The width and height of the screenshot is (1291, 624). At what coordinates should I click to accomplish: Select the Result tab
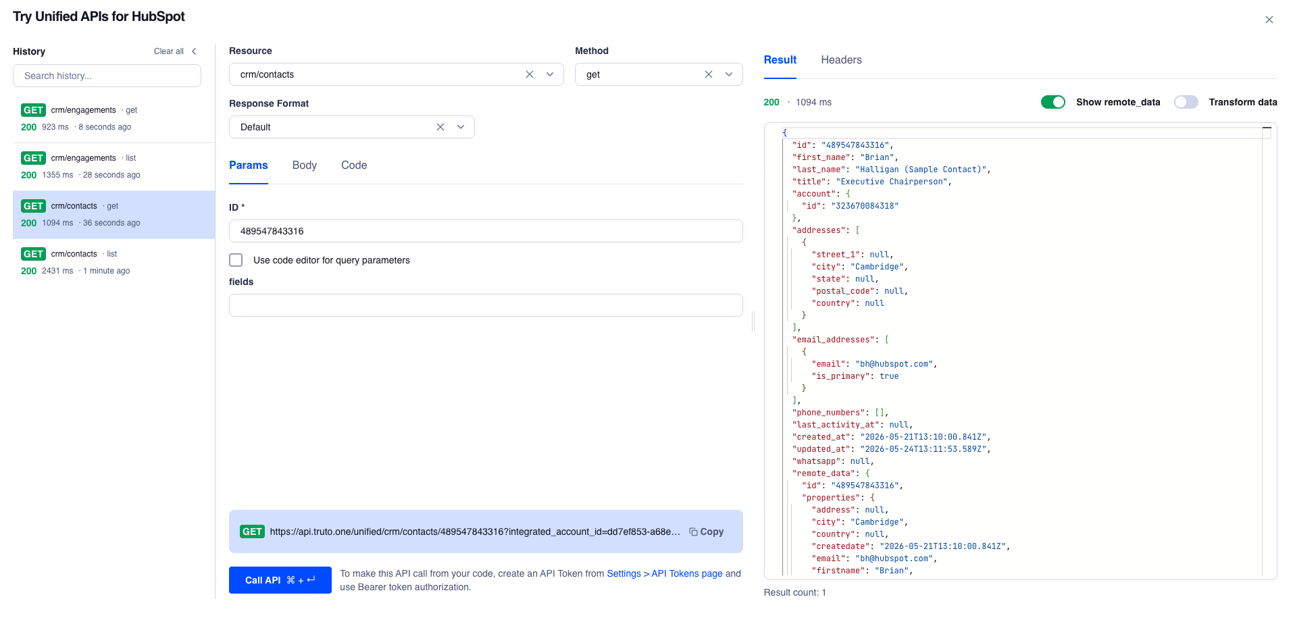pyautogui.click(x=780, y=60)
